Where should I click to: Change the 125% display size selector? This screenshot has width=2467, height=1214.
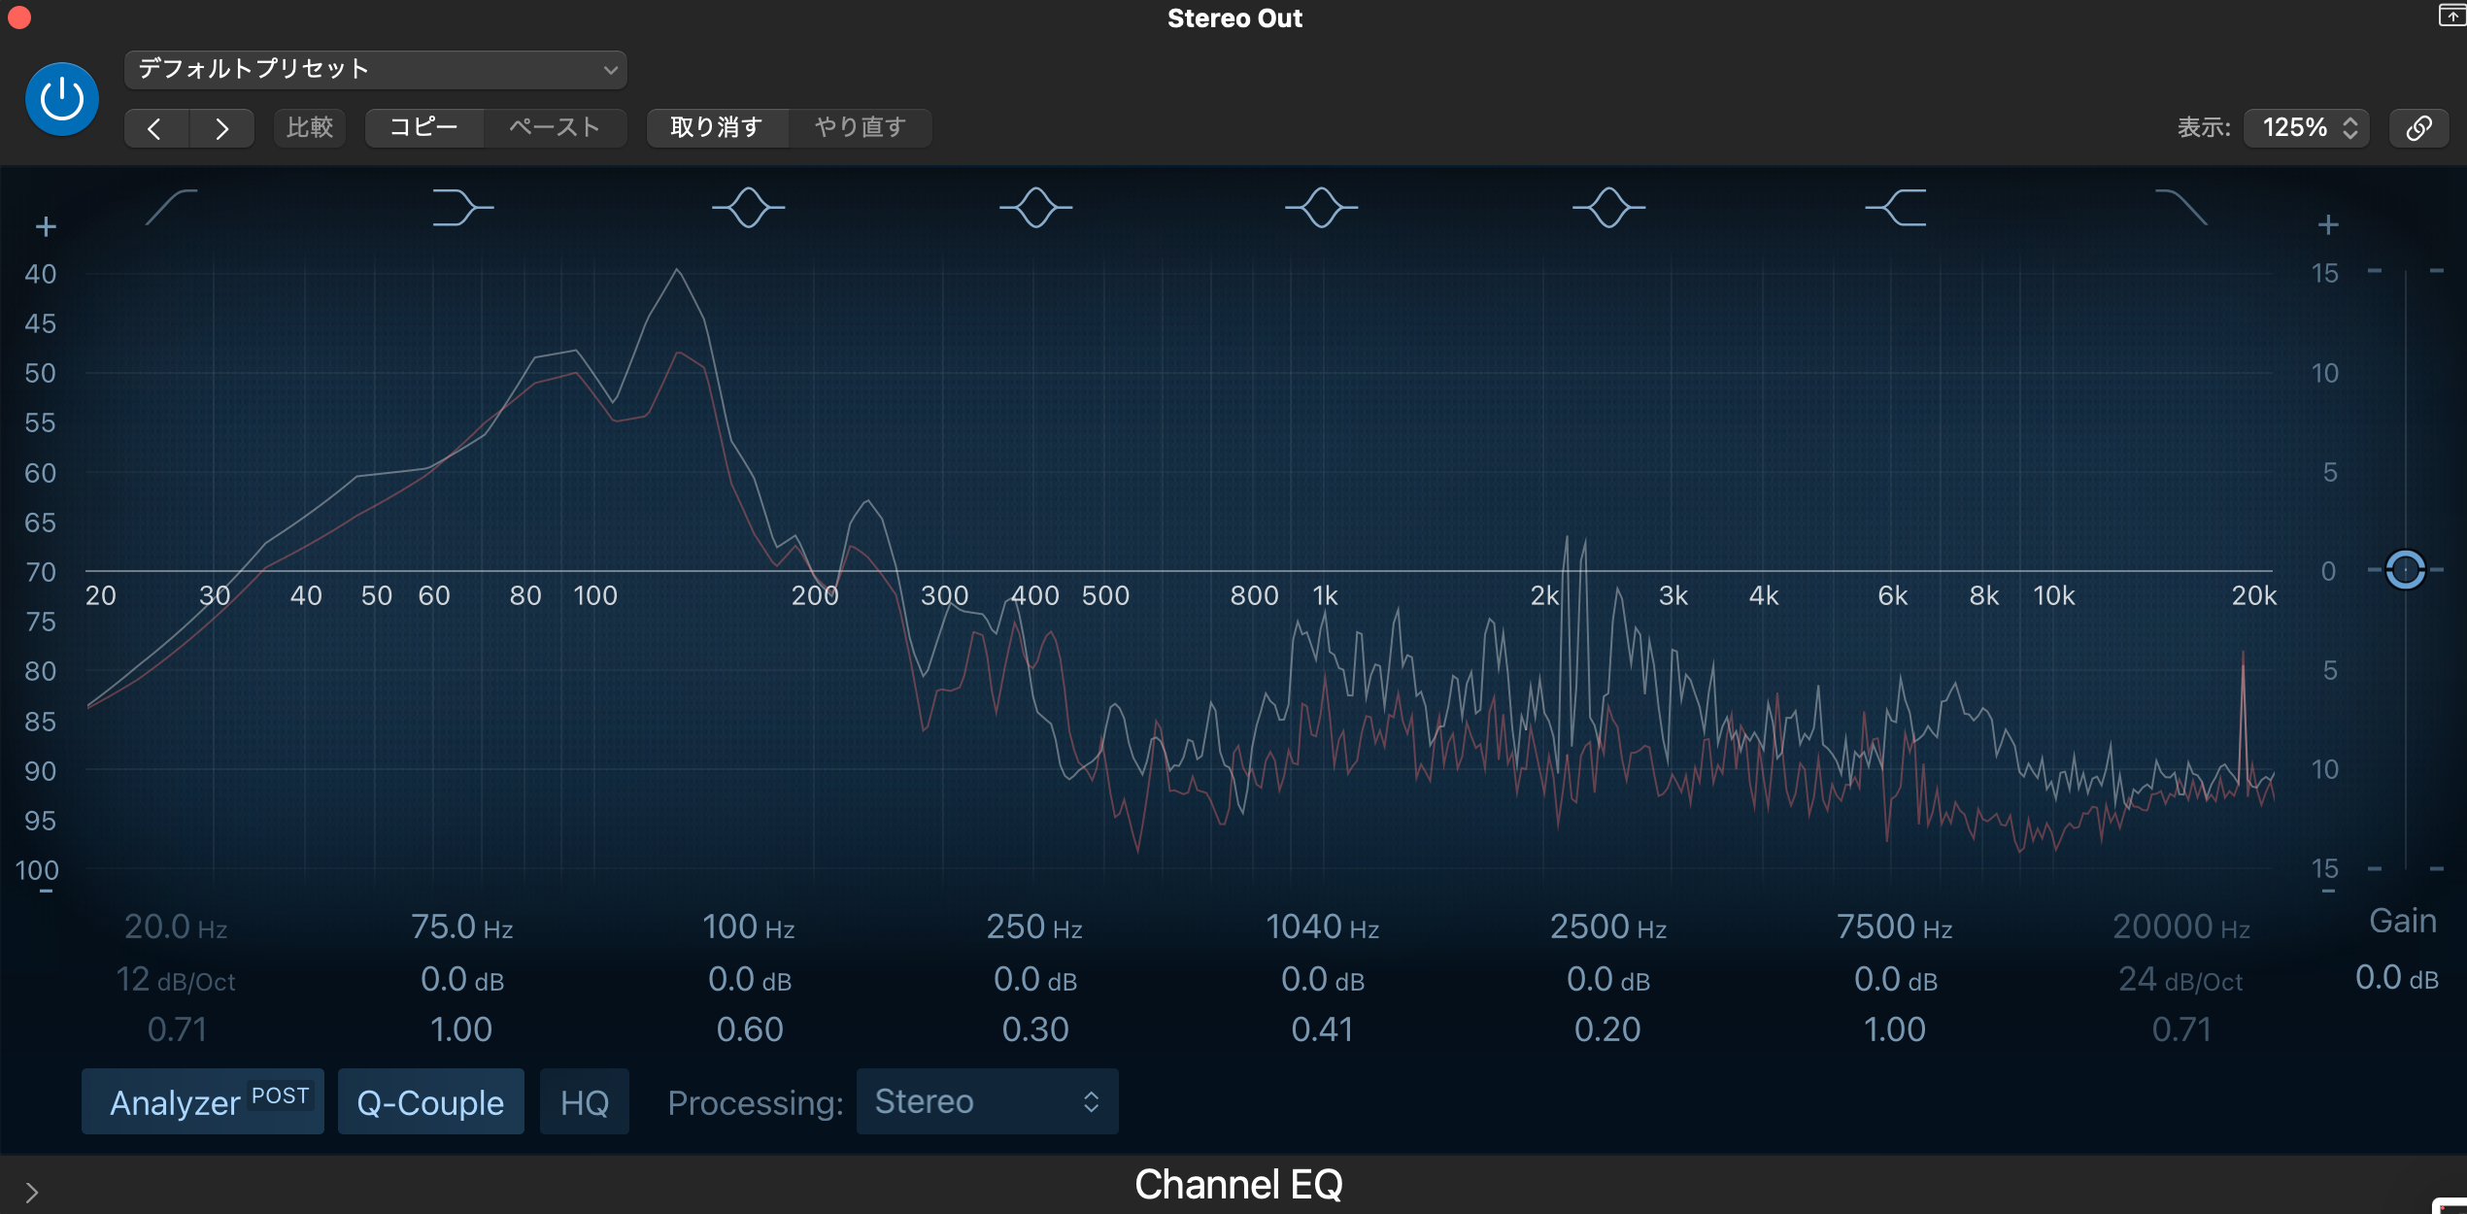pyautogui.click(x=2307, y=127)
